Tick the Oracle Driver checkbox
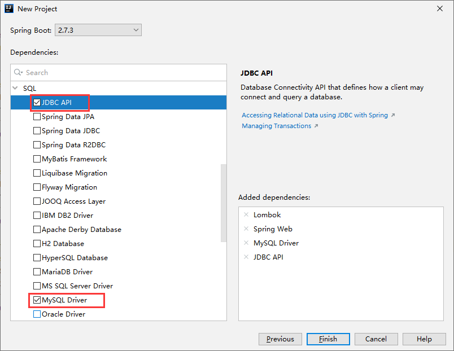Screen dimensions: 454x351 pos(37,314)
